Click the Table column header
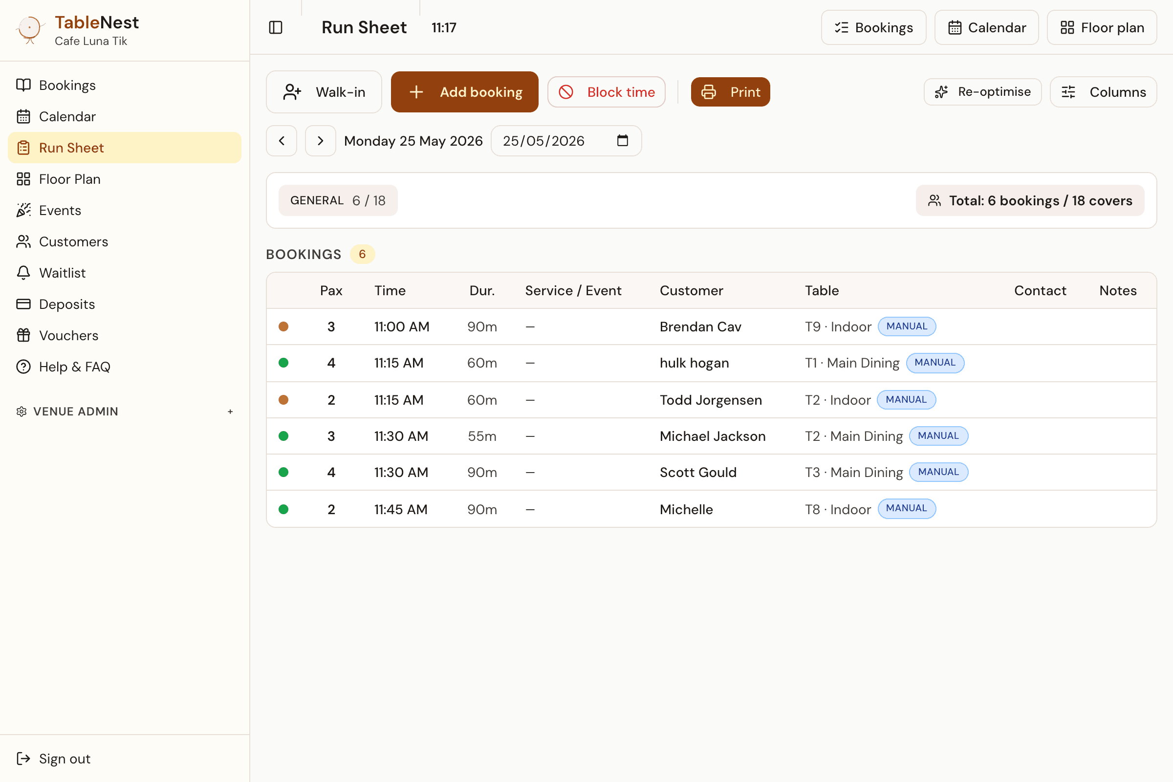The height and width of the screenshot is (782, 1173). (x=822, y=291)
